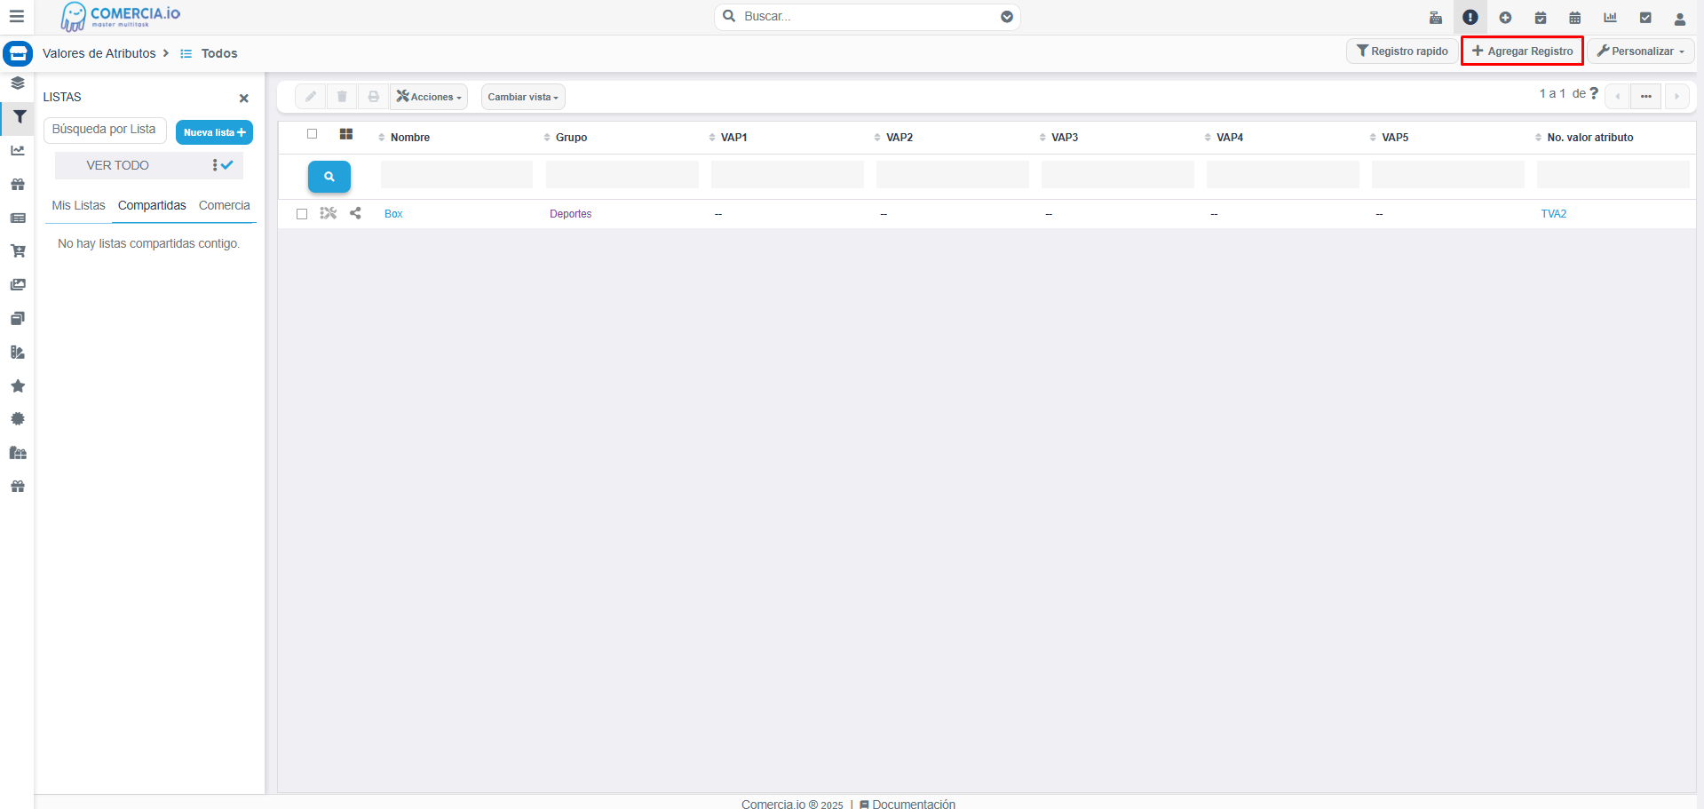Open the calendar check icon in top bar
Image resolution: width=1704 pixels, height=809 pixels.
pos(1541,17)
